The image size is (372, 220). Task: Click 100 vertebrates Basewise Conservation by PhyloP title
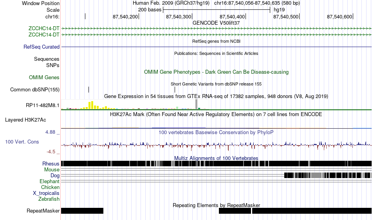(216, 132)
